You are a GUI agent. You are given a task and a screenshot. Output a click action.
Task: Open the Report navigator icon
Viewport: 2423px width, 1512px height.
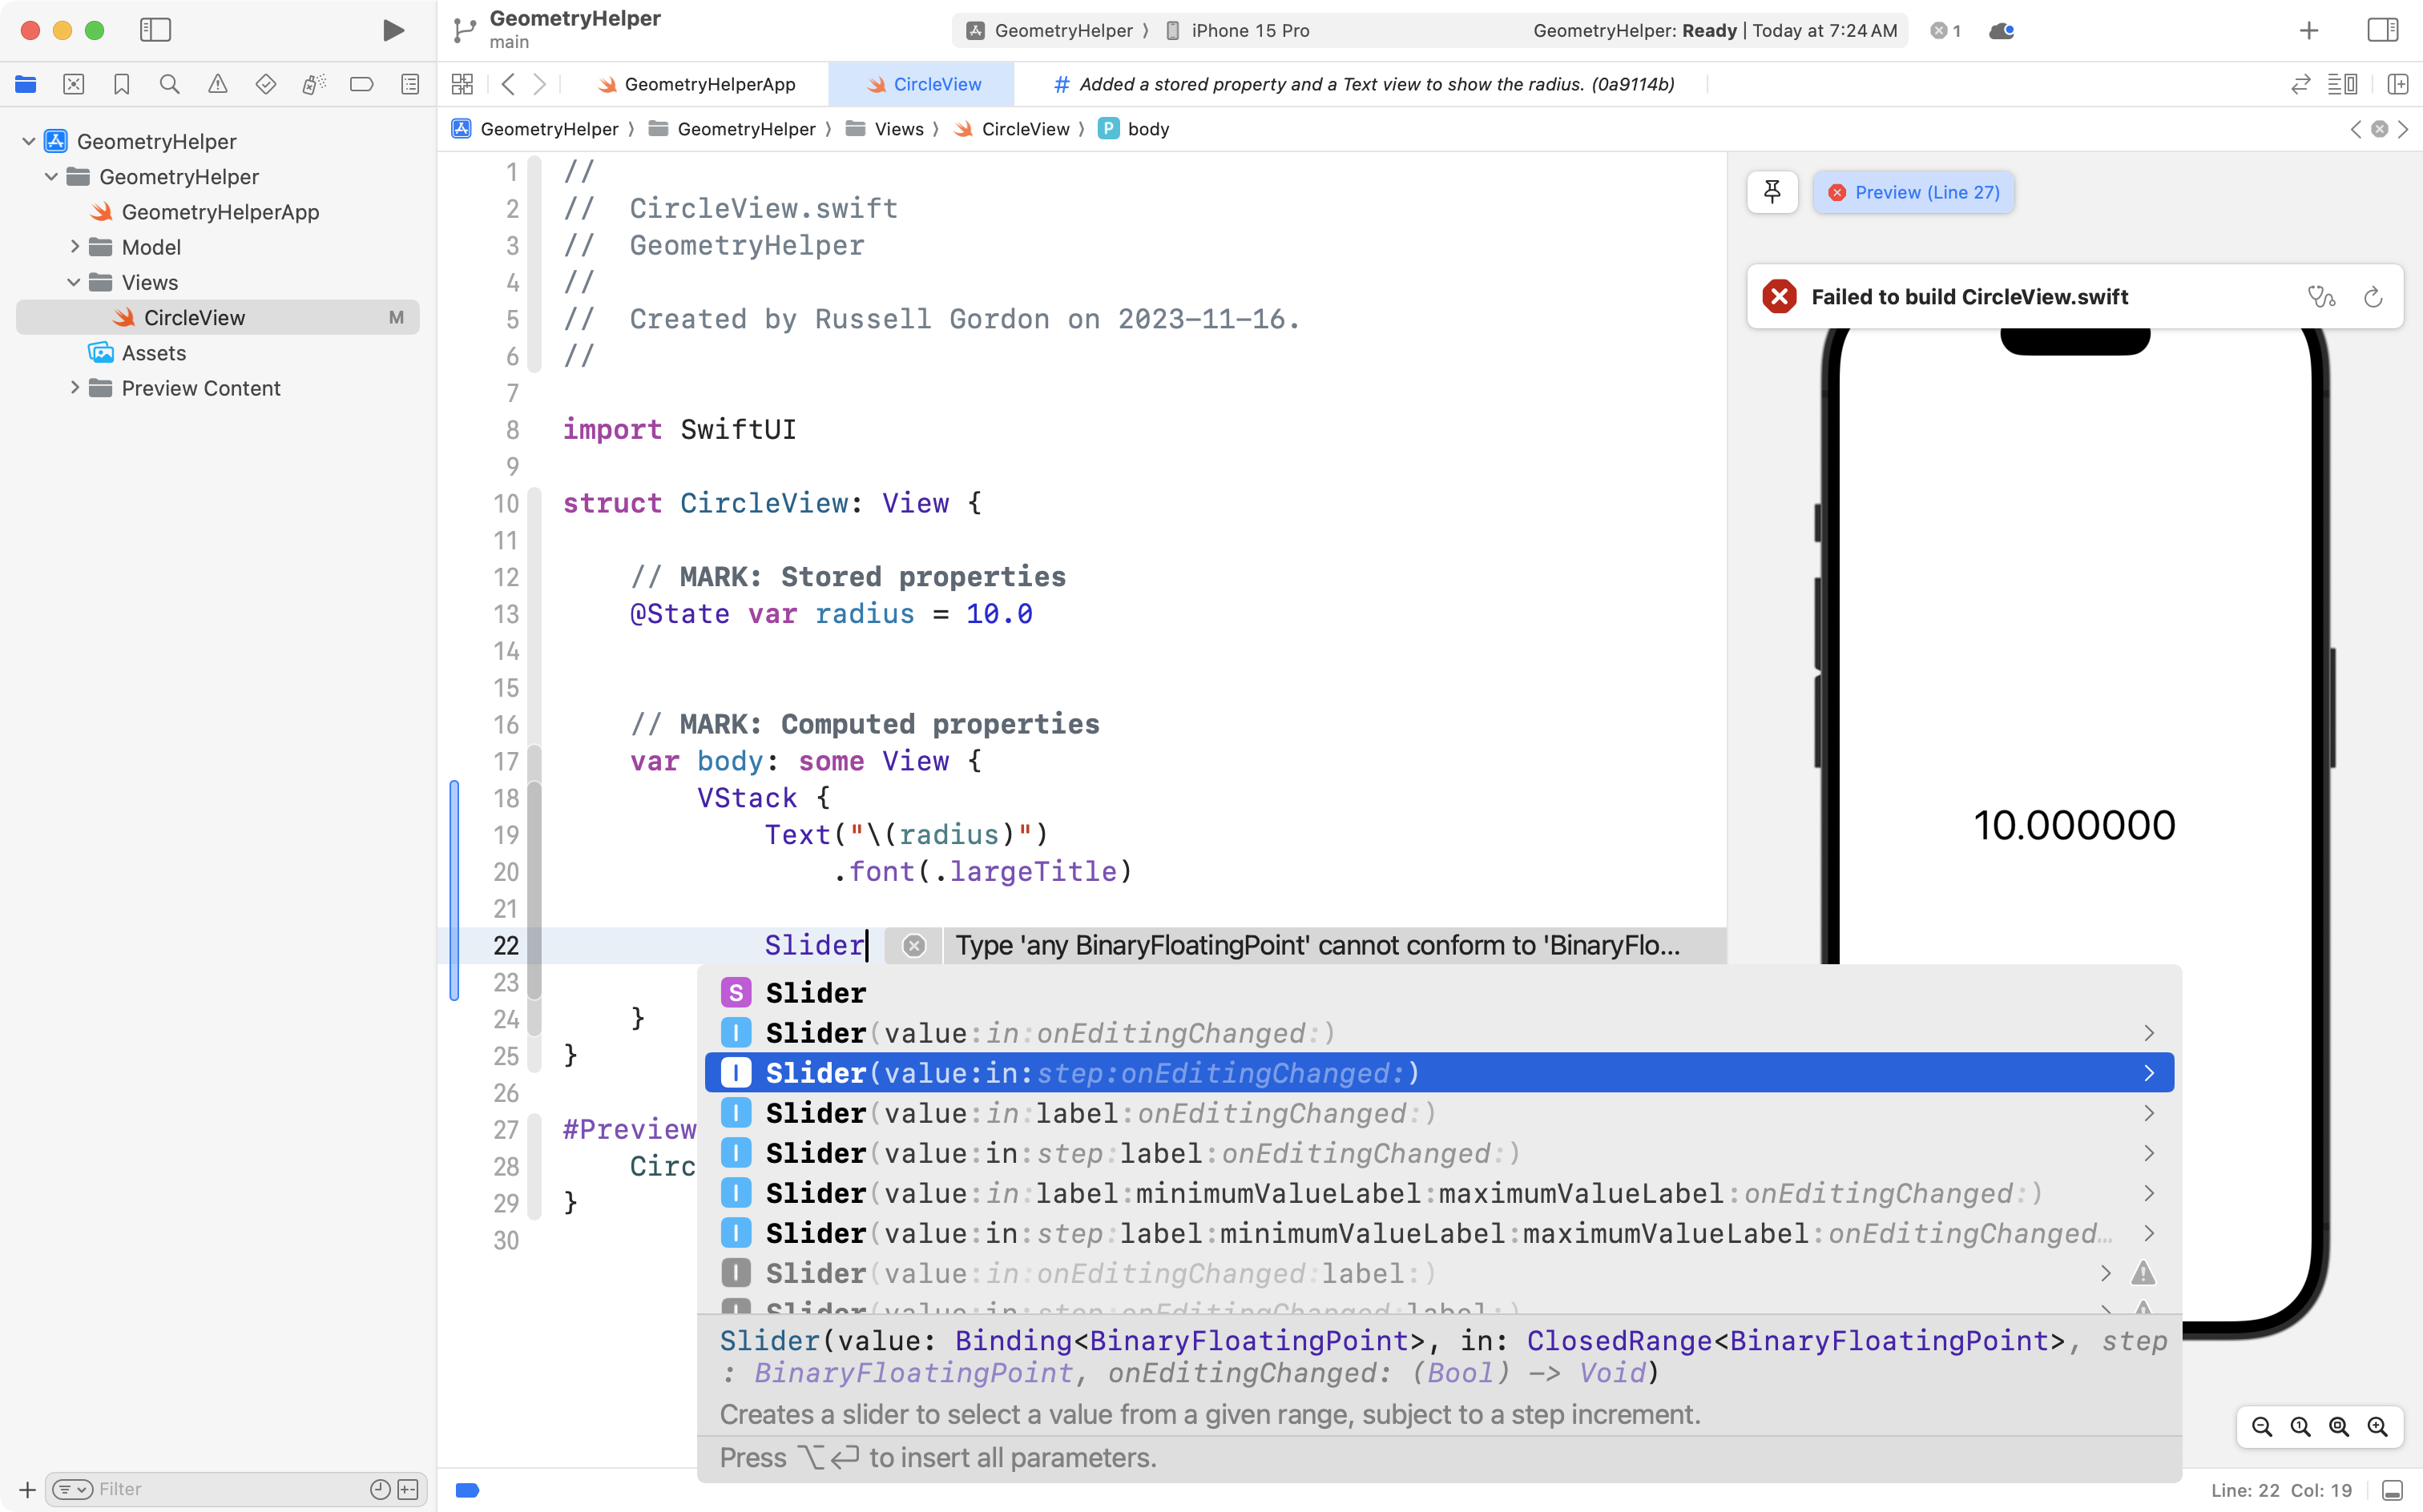(x=409, y=84)
